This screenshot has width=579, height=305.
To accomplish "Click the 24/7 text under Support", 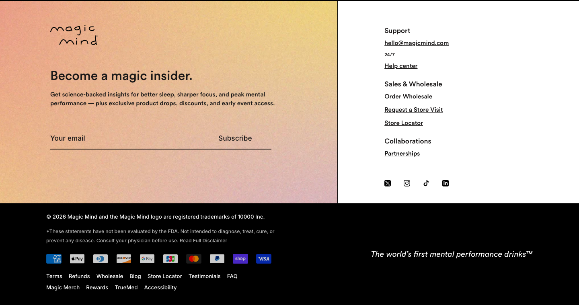I will pyautogui.click(x=390, y=55).
